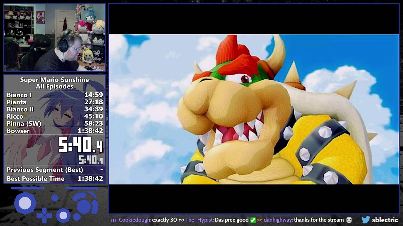Click the left trigger bar on input display
Image resolution: width=403 pixels, height=226 pixels.
pyautogui.click(x=27, y=188)
